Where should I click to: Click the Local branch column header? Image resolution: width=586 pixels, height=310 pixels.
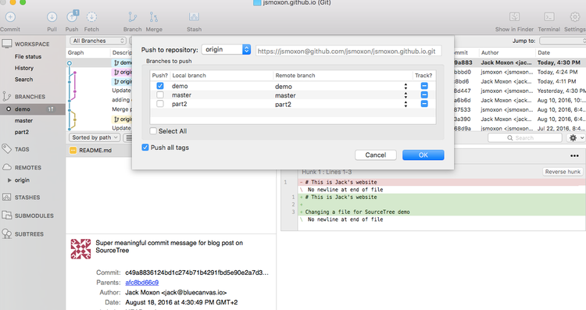pyautogui.click(x=189, y=76)
